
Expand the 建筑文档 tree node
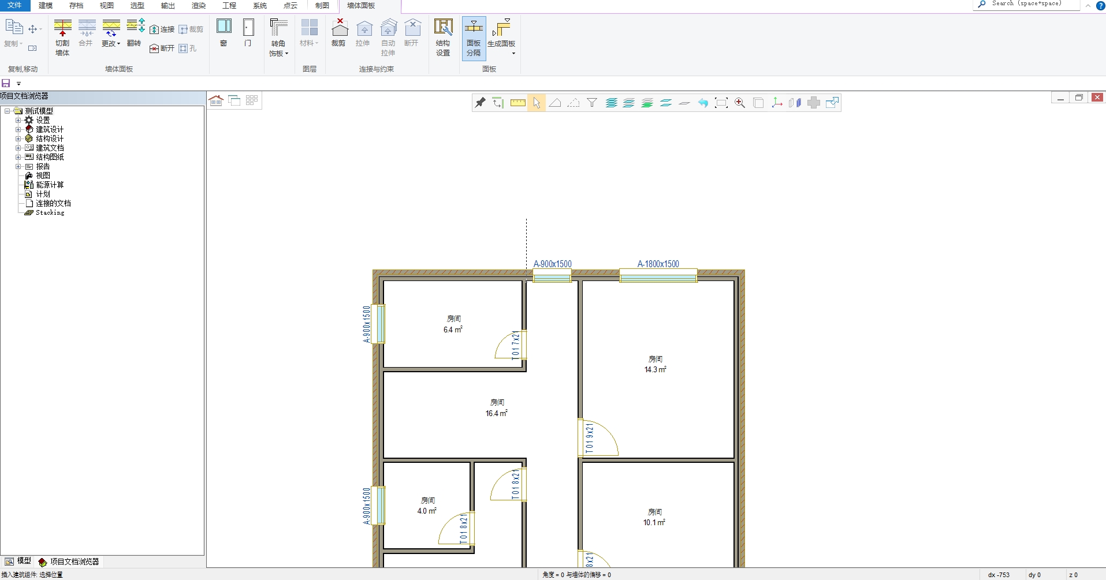point(18,148)
